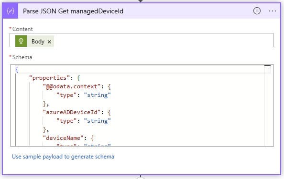Click the Schema field label
This screenshot has height=179, width=284.
22,57
